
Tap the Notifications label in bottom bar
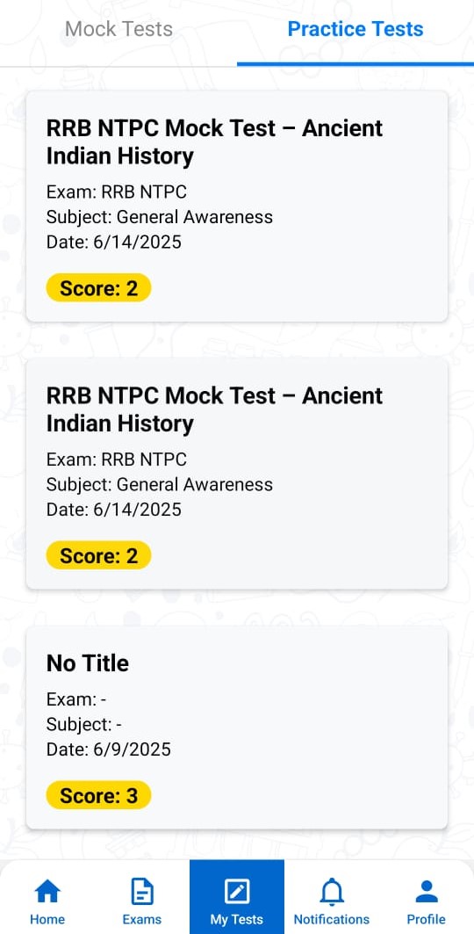coord(331,919)
